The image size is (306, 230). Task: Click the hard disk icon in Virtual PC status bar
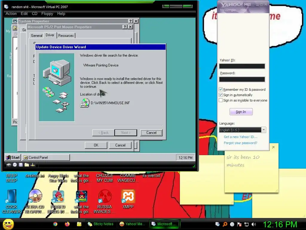(x=9, y=165)
